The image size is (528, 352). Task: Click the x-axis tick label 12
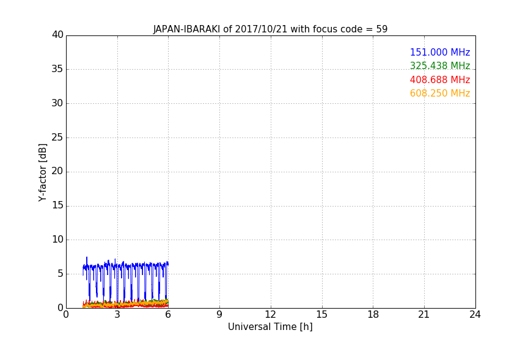click(x=270, y=315)
